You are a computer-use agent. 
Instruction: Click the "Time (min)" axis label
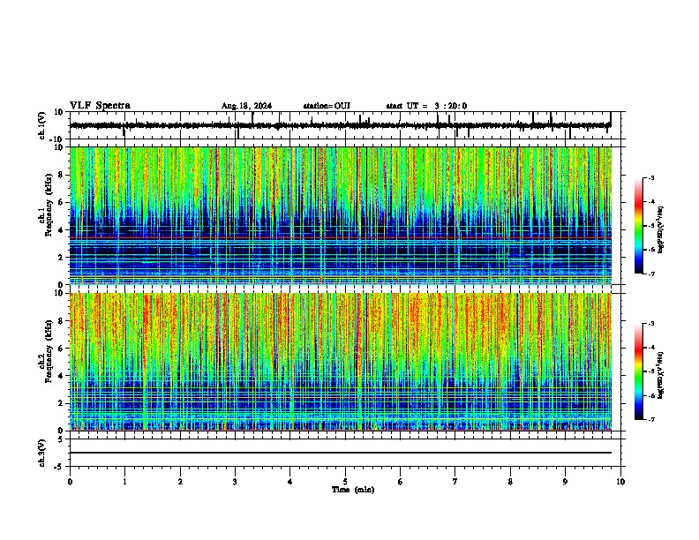click(x=353, y=490)
